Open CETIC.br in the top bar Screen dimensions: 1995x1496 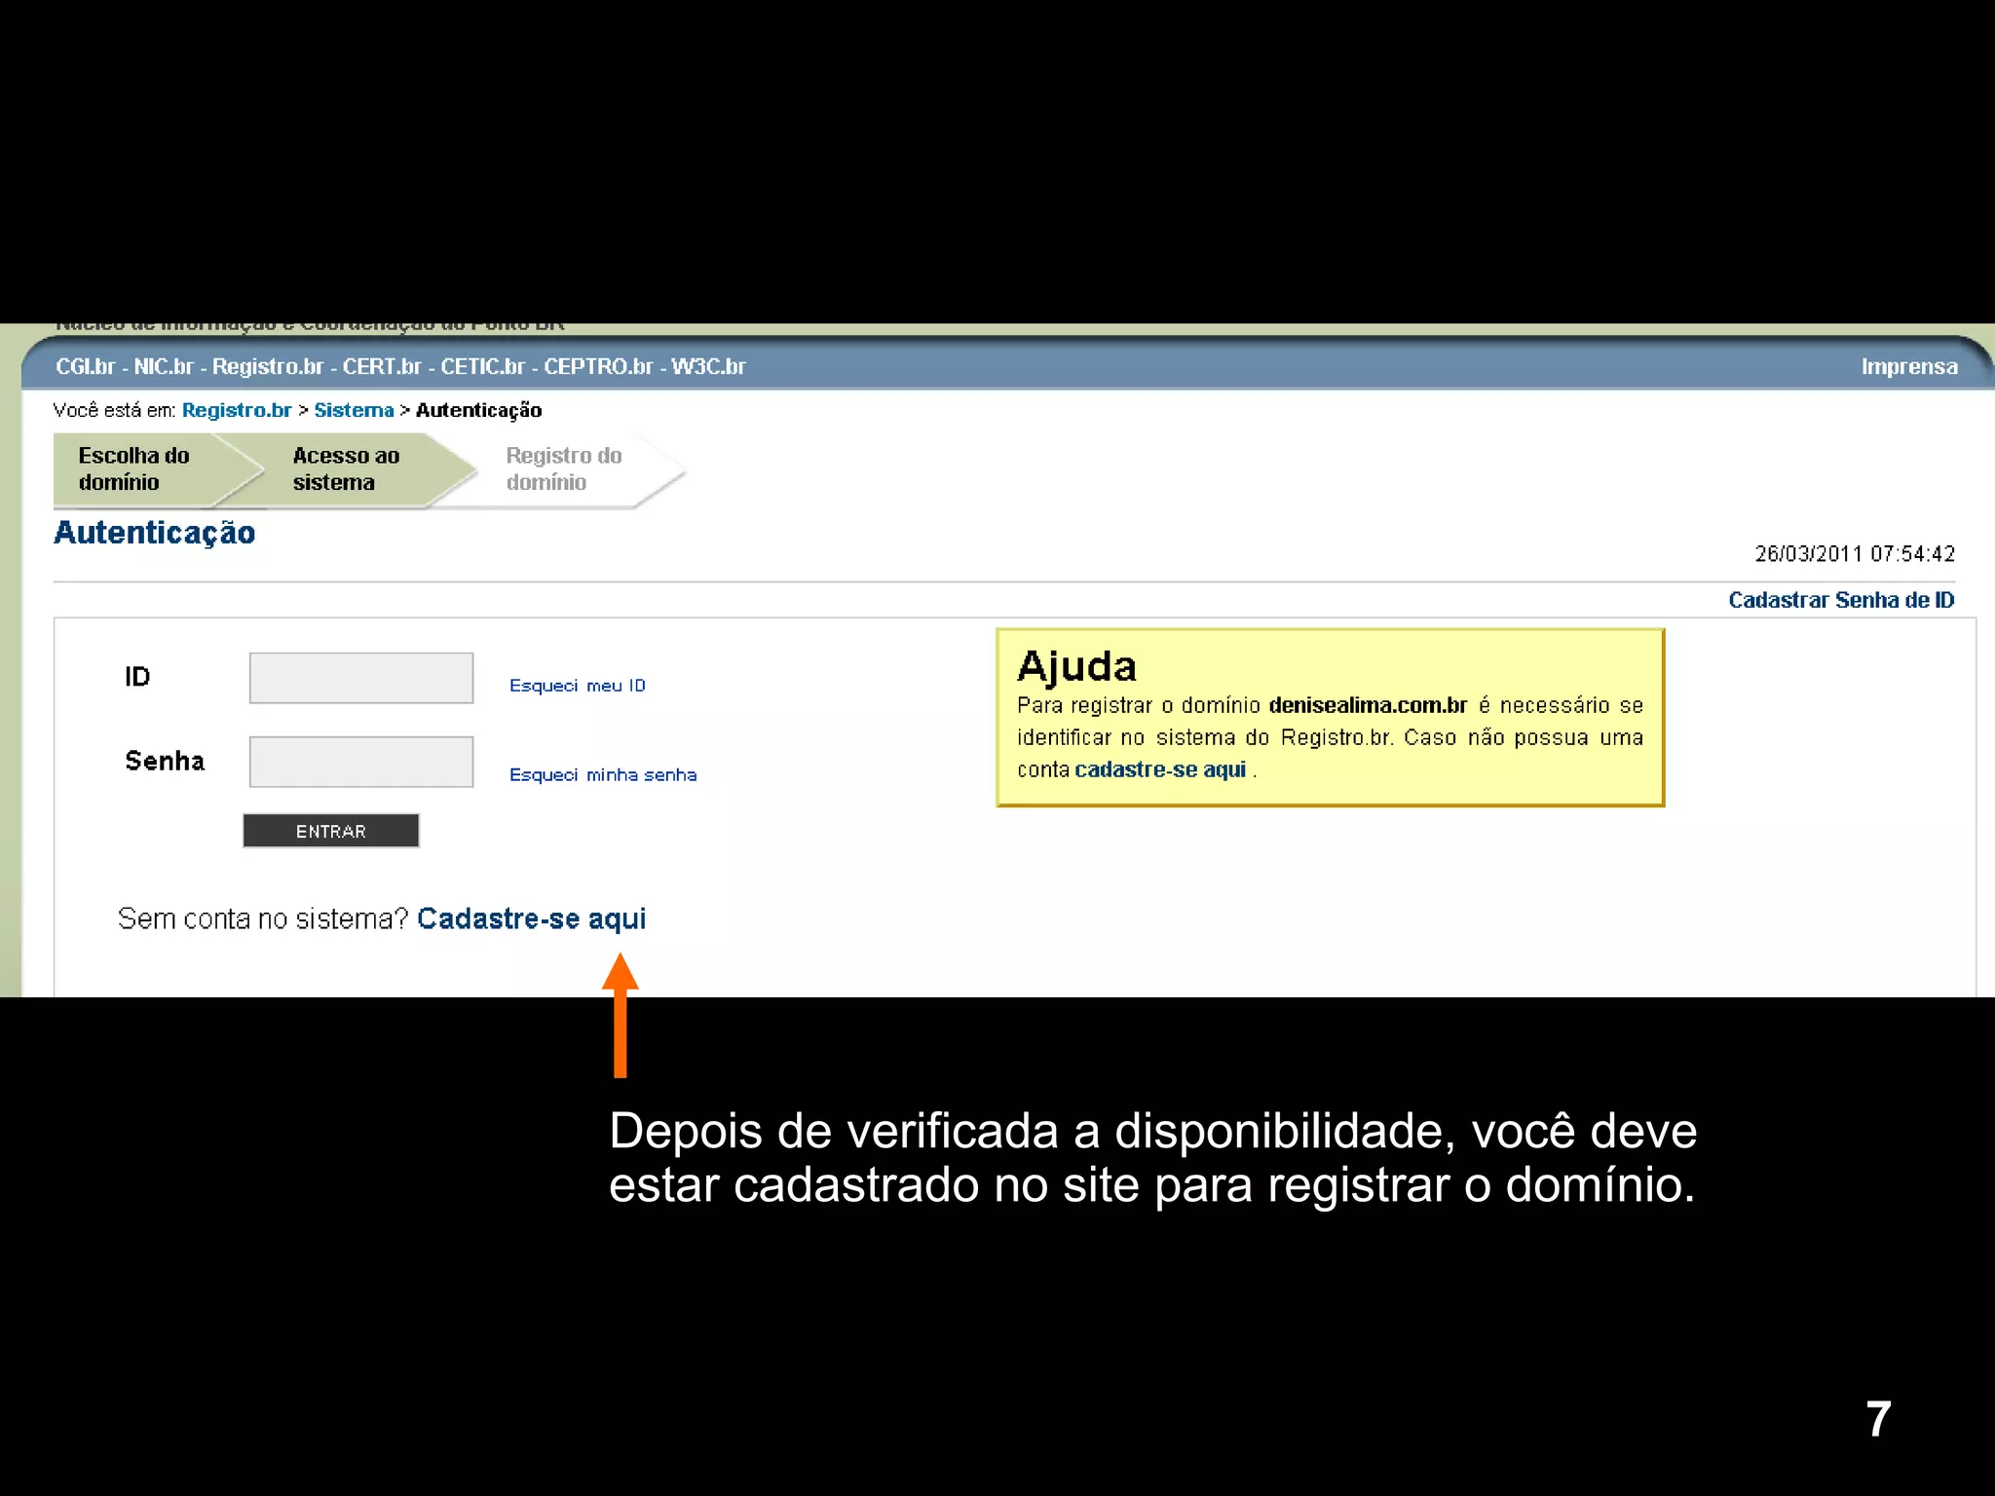[x=482, y=366]
